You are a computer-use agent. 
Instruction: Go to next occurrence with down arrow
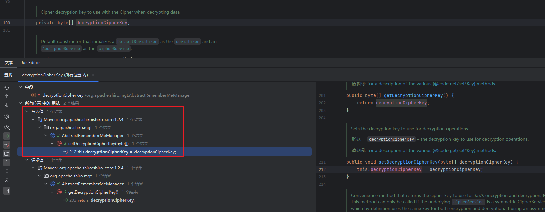(x=7, y=105)
